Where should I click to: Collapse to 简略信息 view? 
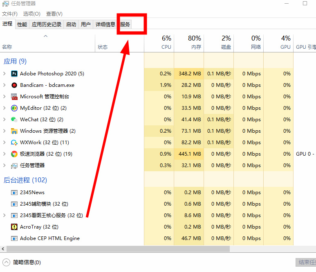pyautogui.click(x=22, y=263)
